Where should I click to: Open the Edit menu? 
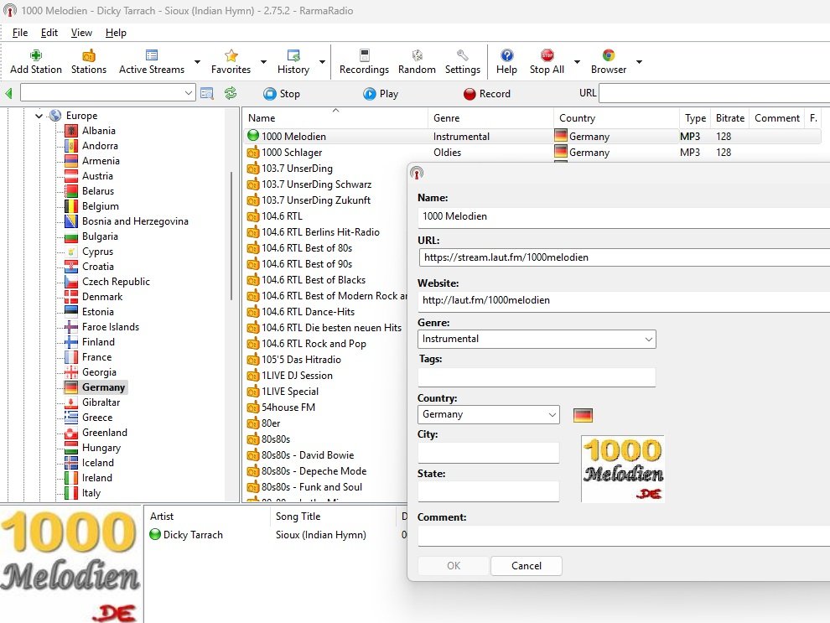pos(49,33)
